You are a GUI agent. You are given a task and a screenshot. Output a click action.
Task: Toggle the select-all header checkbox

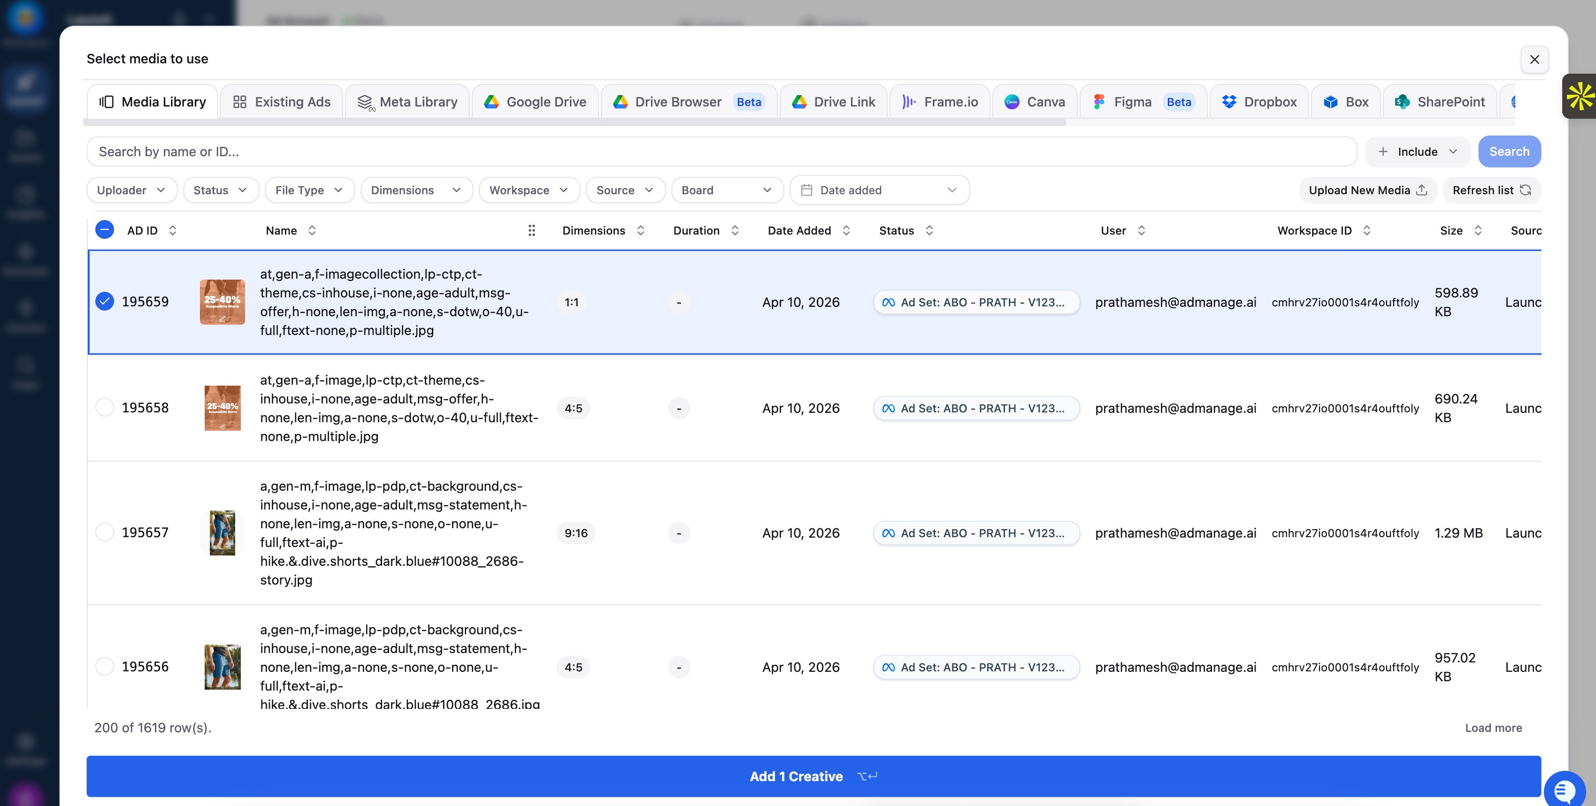tap(105, 230)
